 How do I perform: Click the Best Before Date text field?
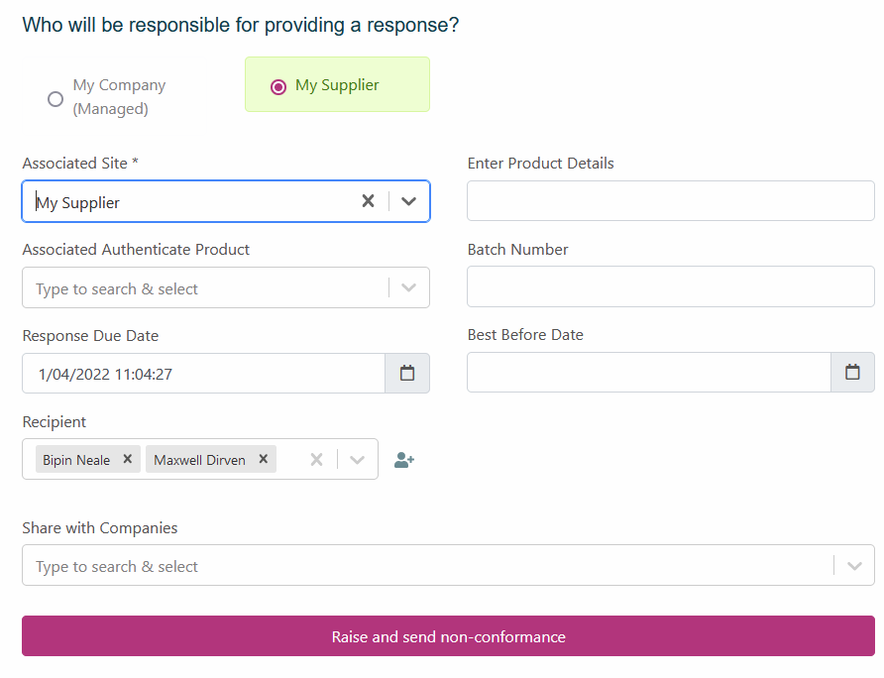[x=648, y=373]
